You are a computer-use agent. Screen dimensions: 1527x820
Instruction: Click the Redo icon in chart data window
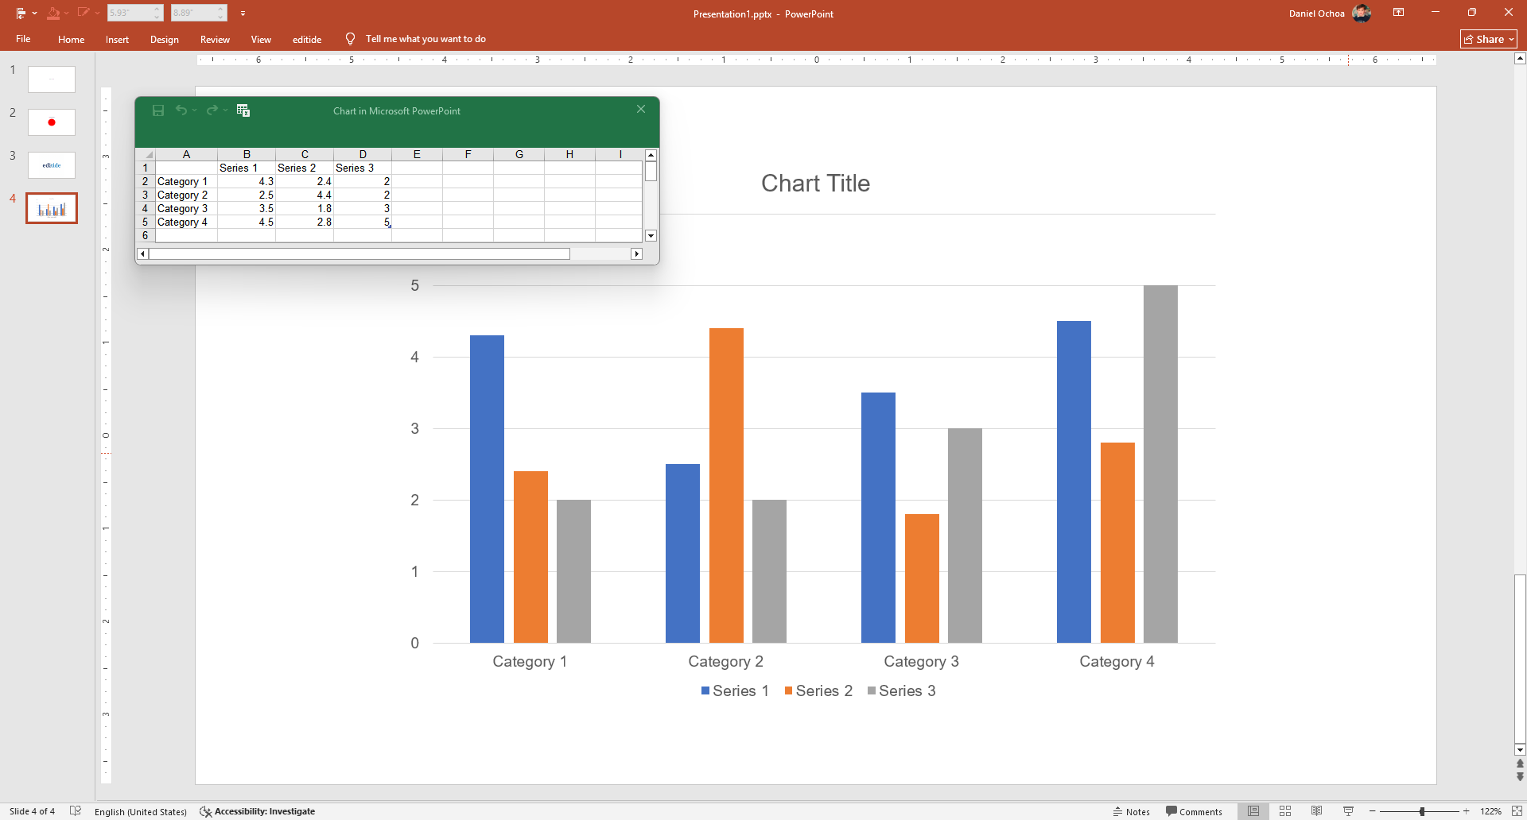click(212, 110)
